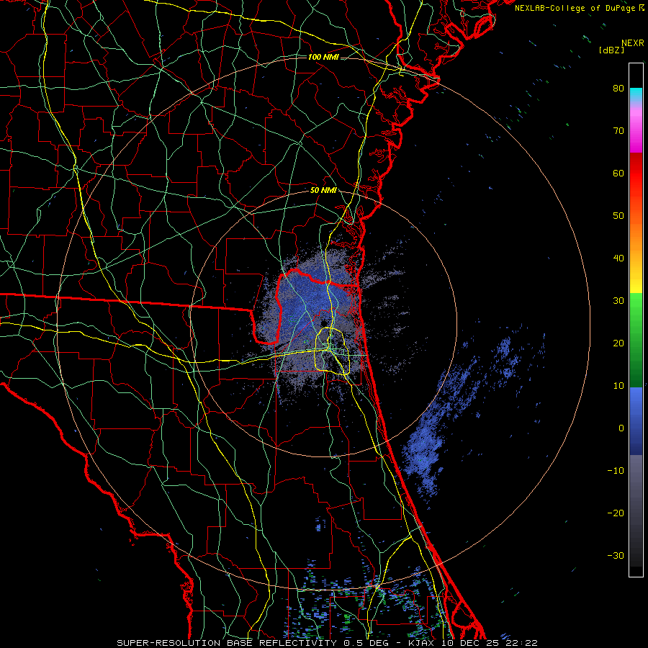Image resolution: width=648 pixels, height=648 pixels.
Task: Click the NEXLAB-College of DuPage label
Action: pyautogui.click(x=576, y=8)
